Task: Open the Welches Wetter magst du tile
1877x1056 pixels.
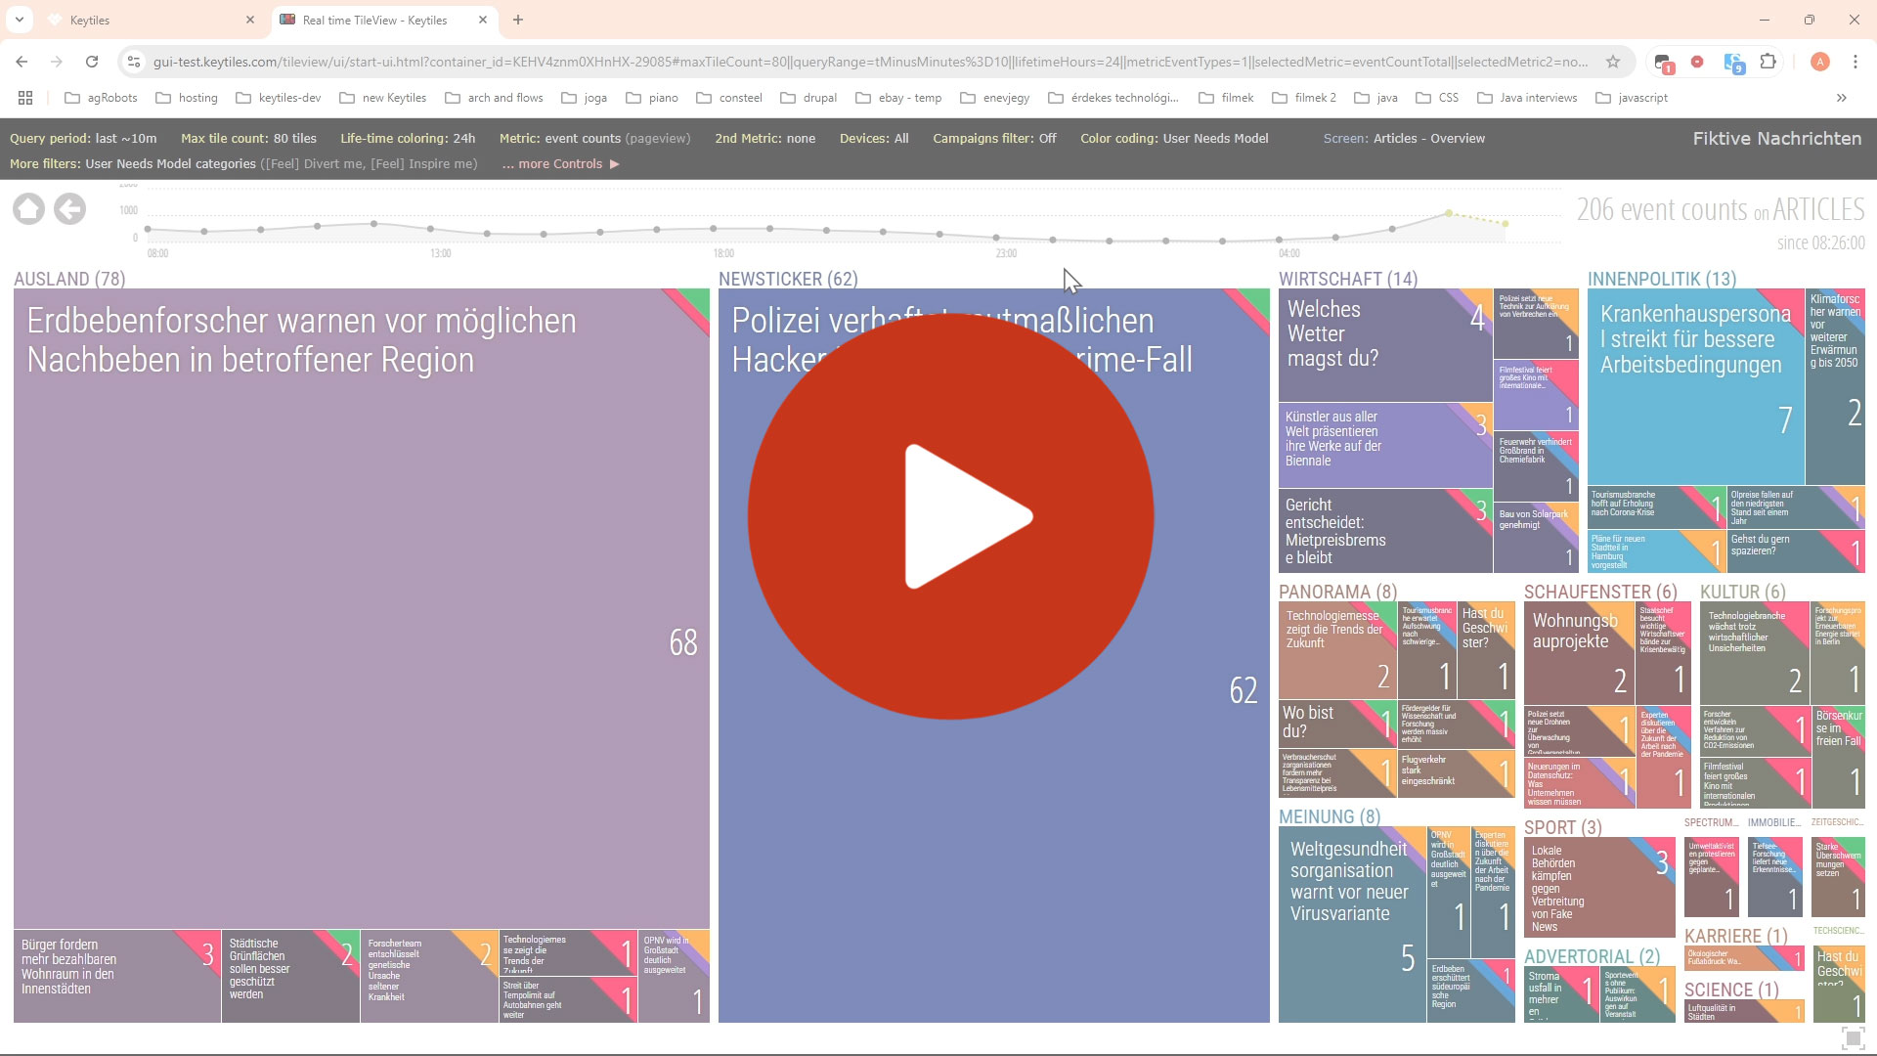Action: 1385,344
